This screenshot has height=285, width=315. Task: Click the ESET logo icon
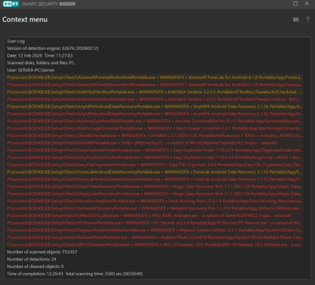11,4
